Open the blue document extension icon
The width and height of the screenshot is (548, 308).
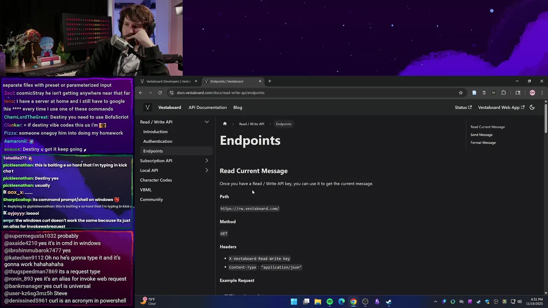tap(474, 92)
